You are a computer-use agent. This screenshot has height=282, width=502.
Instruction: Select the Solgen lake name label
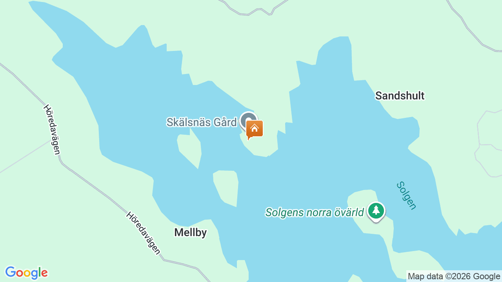click(x=406, y=195)
